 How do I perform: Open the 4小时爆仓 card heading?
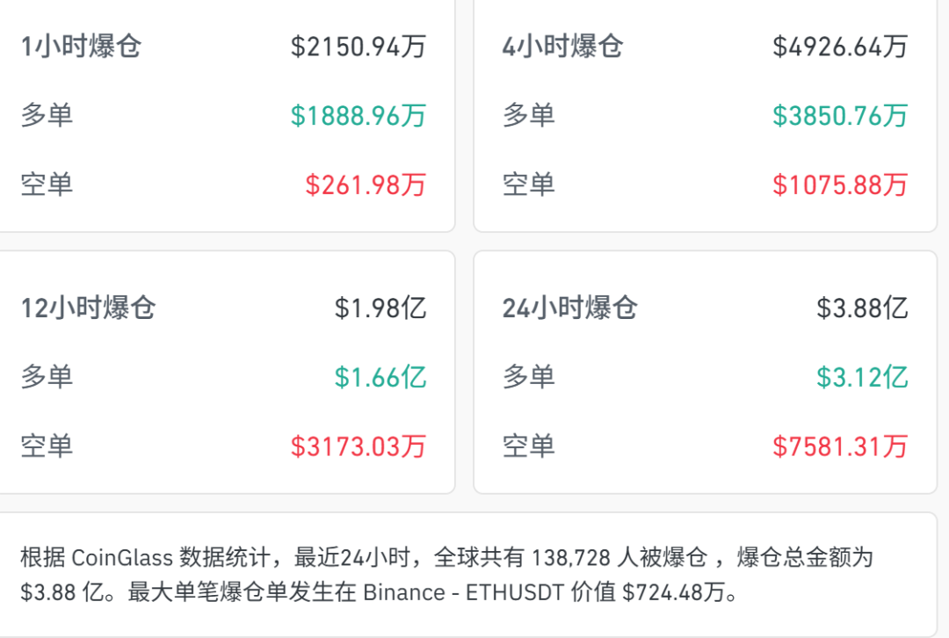(x=563, y=47)
